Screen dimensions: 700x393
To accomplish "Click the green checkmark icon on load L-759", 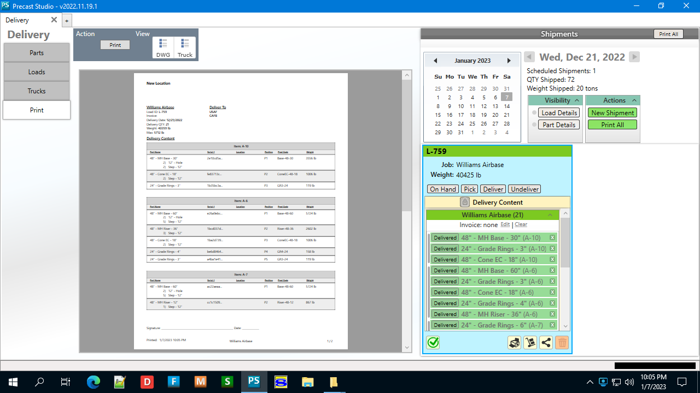I will point(433,342).
